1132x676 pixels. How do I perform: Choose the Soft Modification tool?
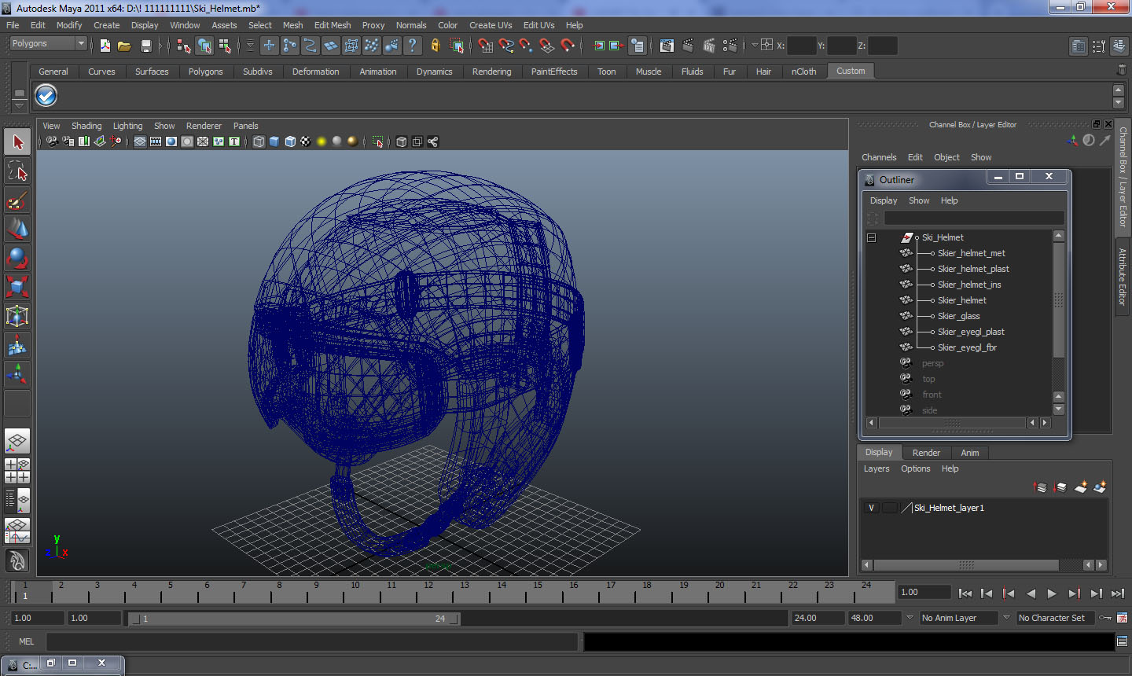pos(17,345)
